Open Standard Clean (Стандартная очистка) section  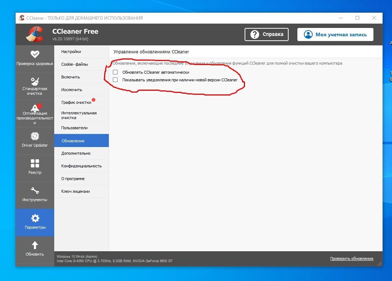pyautogui.click(x=35, y=86)
